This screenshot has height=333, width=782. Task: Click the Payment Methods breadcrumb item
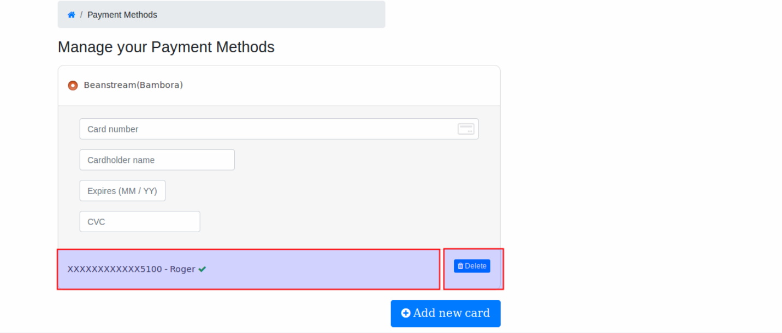point(122,15)
